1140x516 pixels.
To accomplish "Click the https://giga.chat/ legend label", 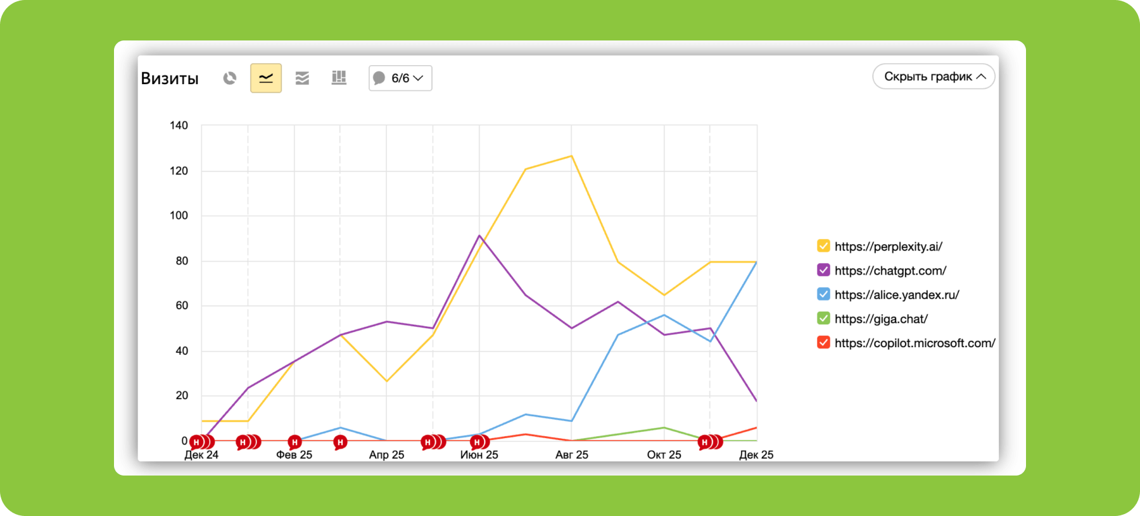I will pos(880,319).
